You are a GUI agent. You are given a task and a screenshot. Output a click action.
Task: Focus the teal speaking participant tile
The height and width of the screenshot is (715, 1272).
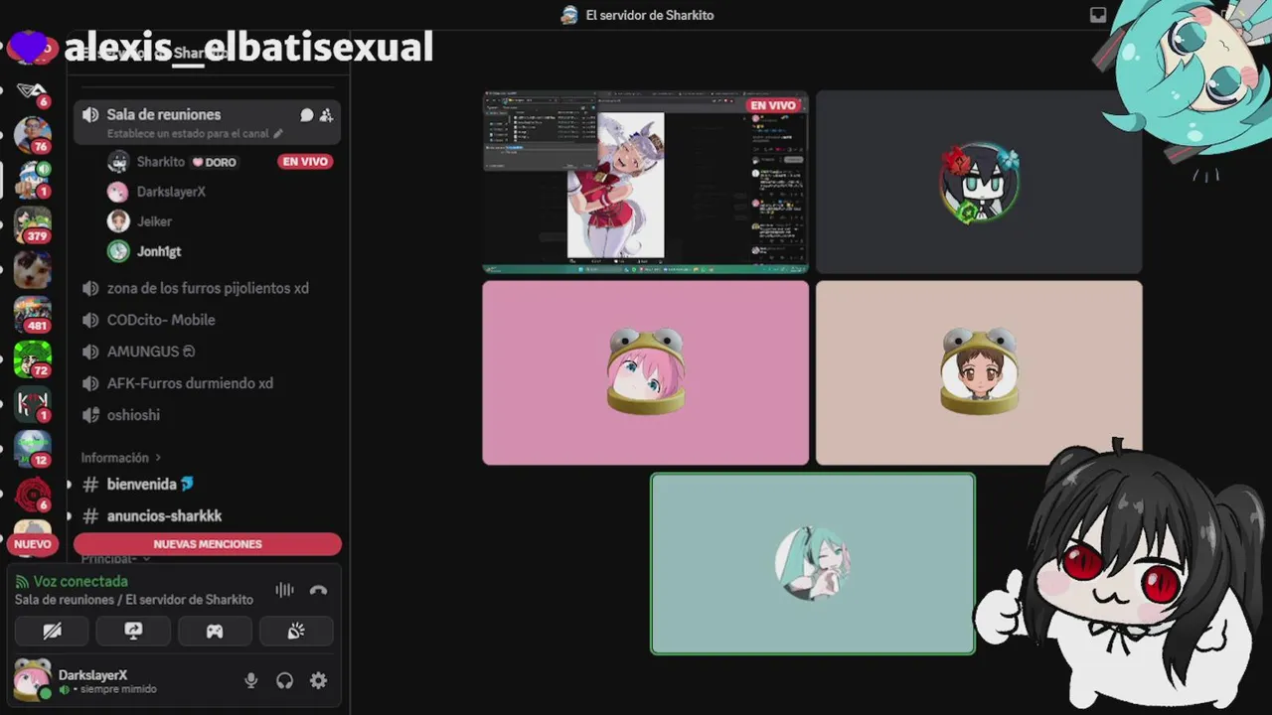pyautogui.click(x=813, y=564)
